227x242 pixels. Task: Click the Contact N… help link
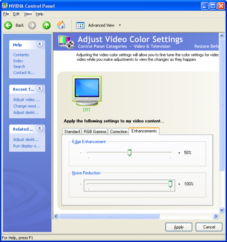pos(24,73)
